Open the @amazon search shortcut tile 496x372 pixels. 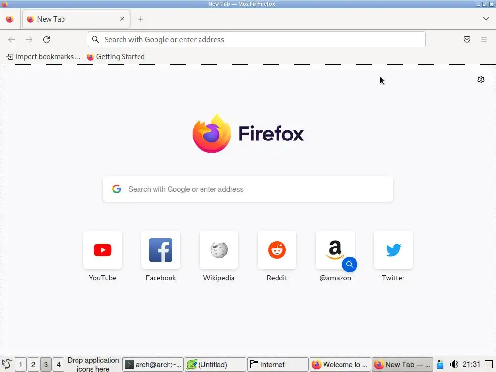point(335,250)
